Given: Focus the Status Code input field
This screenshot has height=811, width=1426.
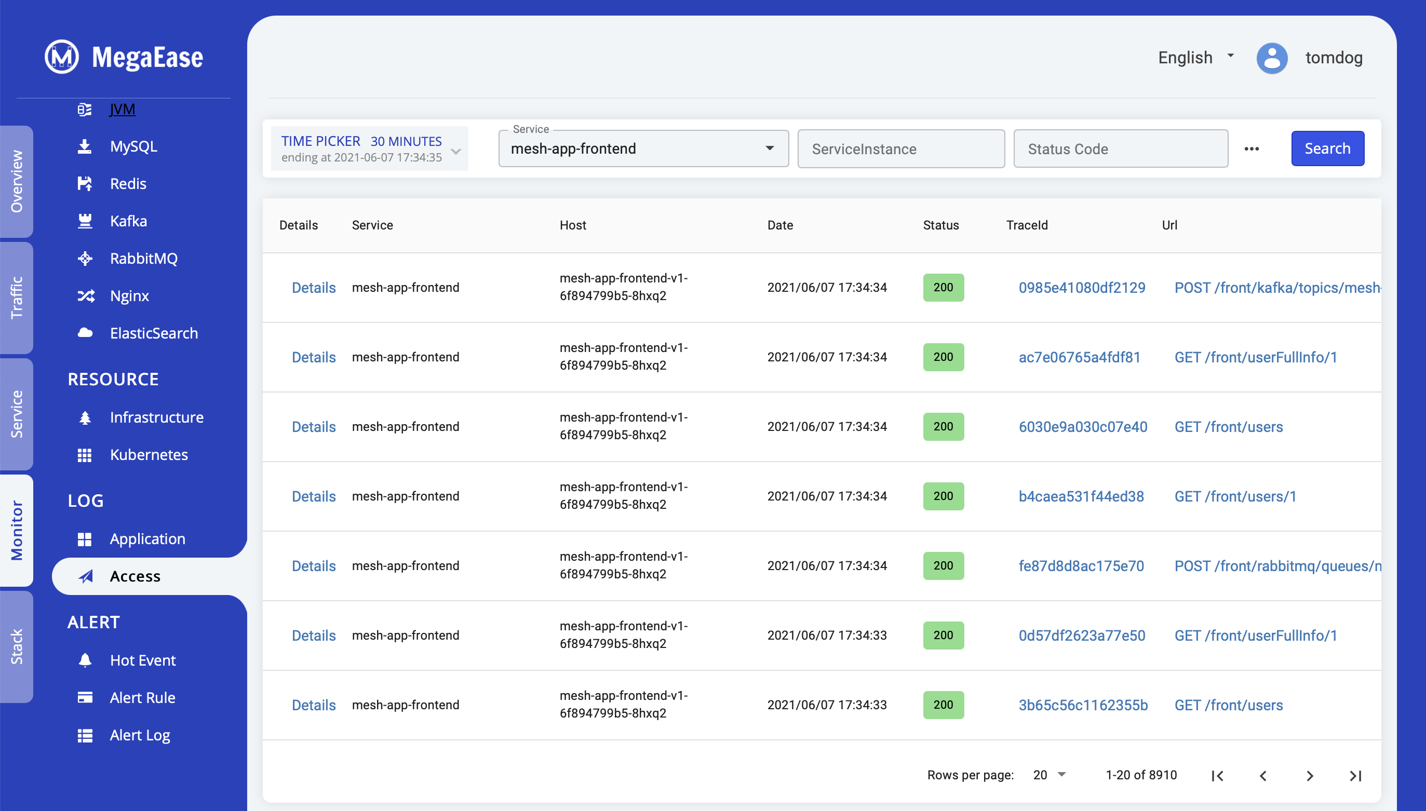Looking at the screenshot, I should [x=1120, y=148].
